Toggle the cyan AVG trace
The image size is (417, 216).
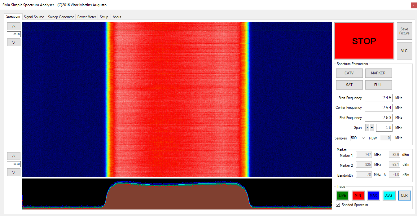389,196
